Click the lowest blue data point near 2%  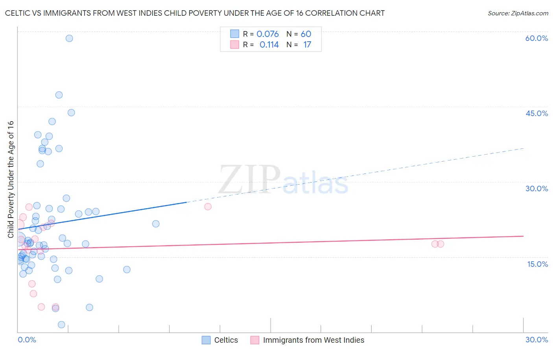click(61, 325)
